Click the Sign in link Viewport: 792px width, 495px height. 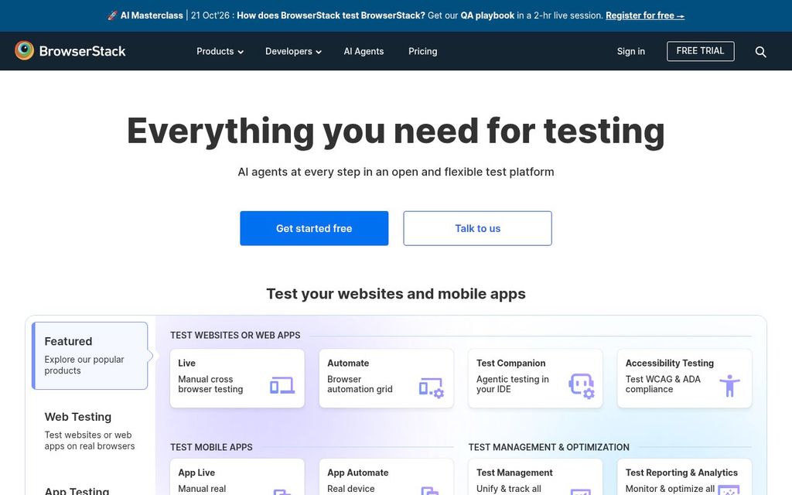click(631, 52)
